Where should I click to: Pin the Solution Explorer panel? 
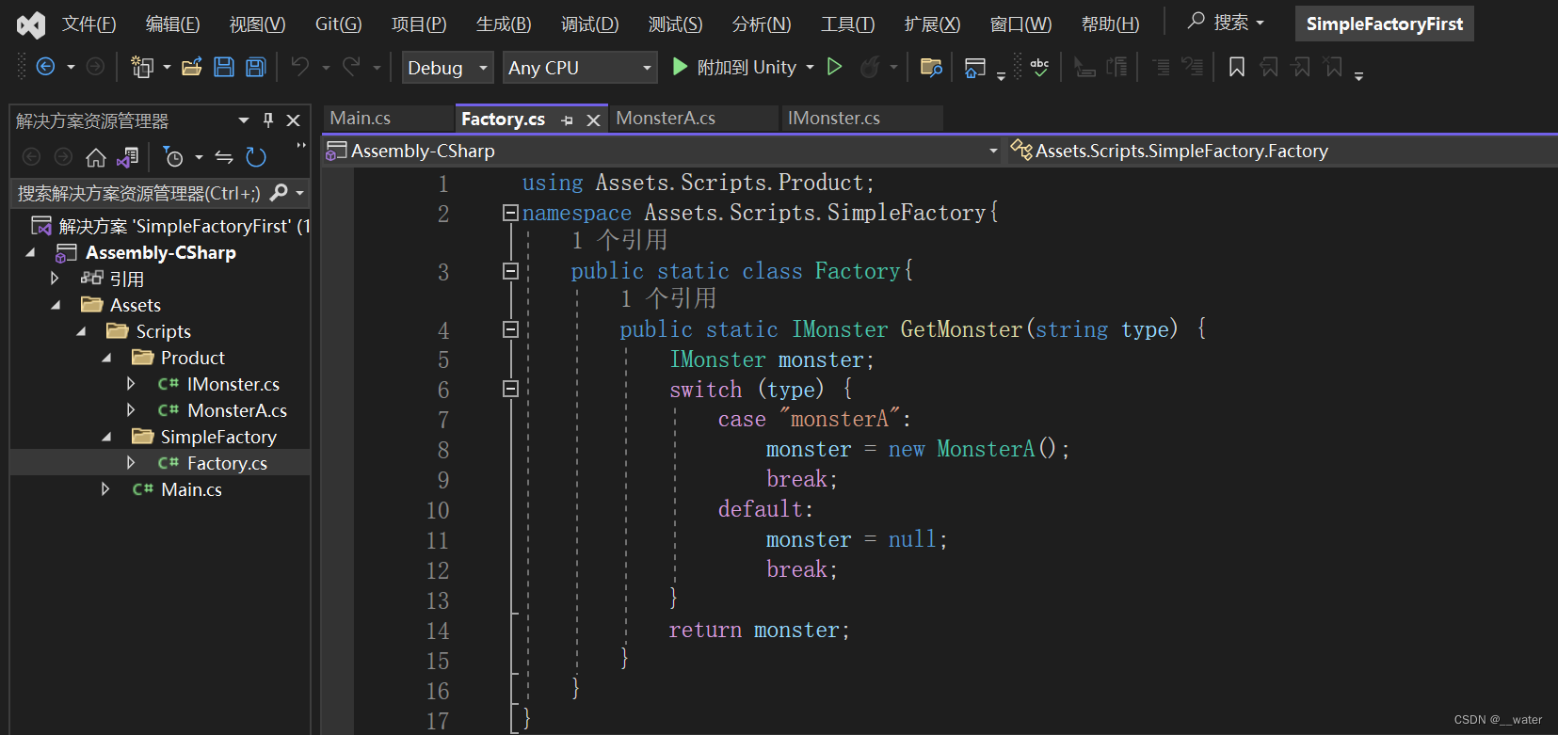pos(268,120)
